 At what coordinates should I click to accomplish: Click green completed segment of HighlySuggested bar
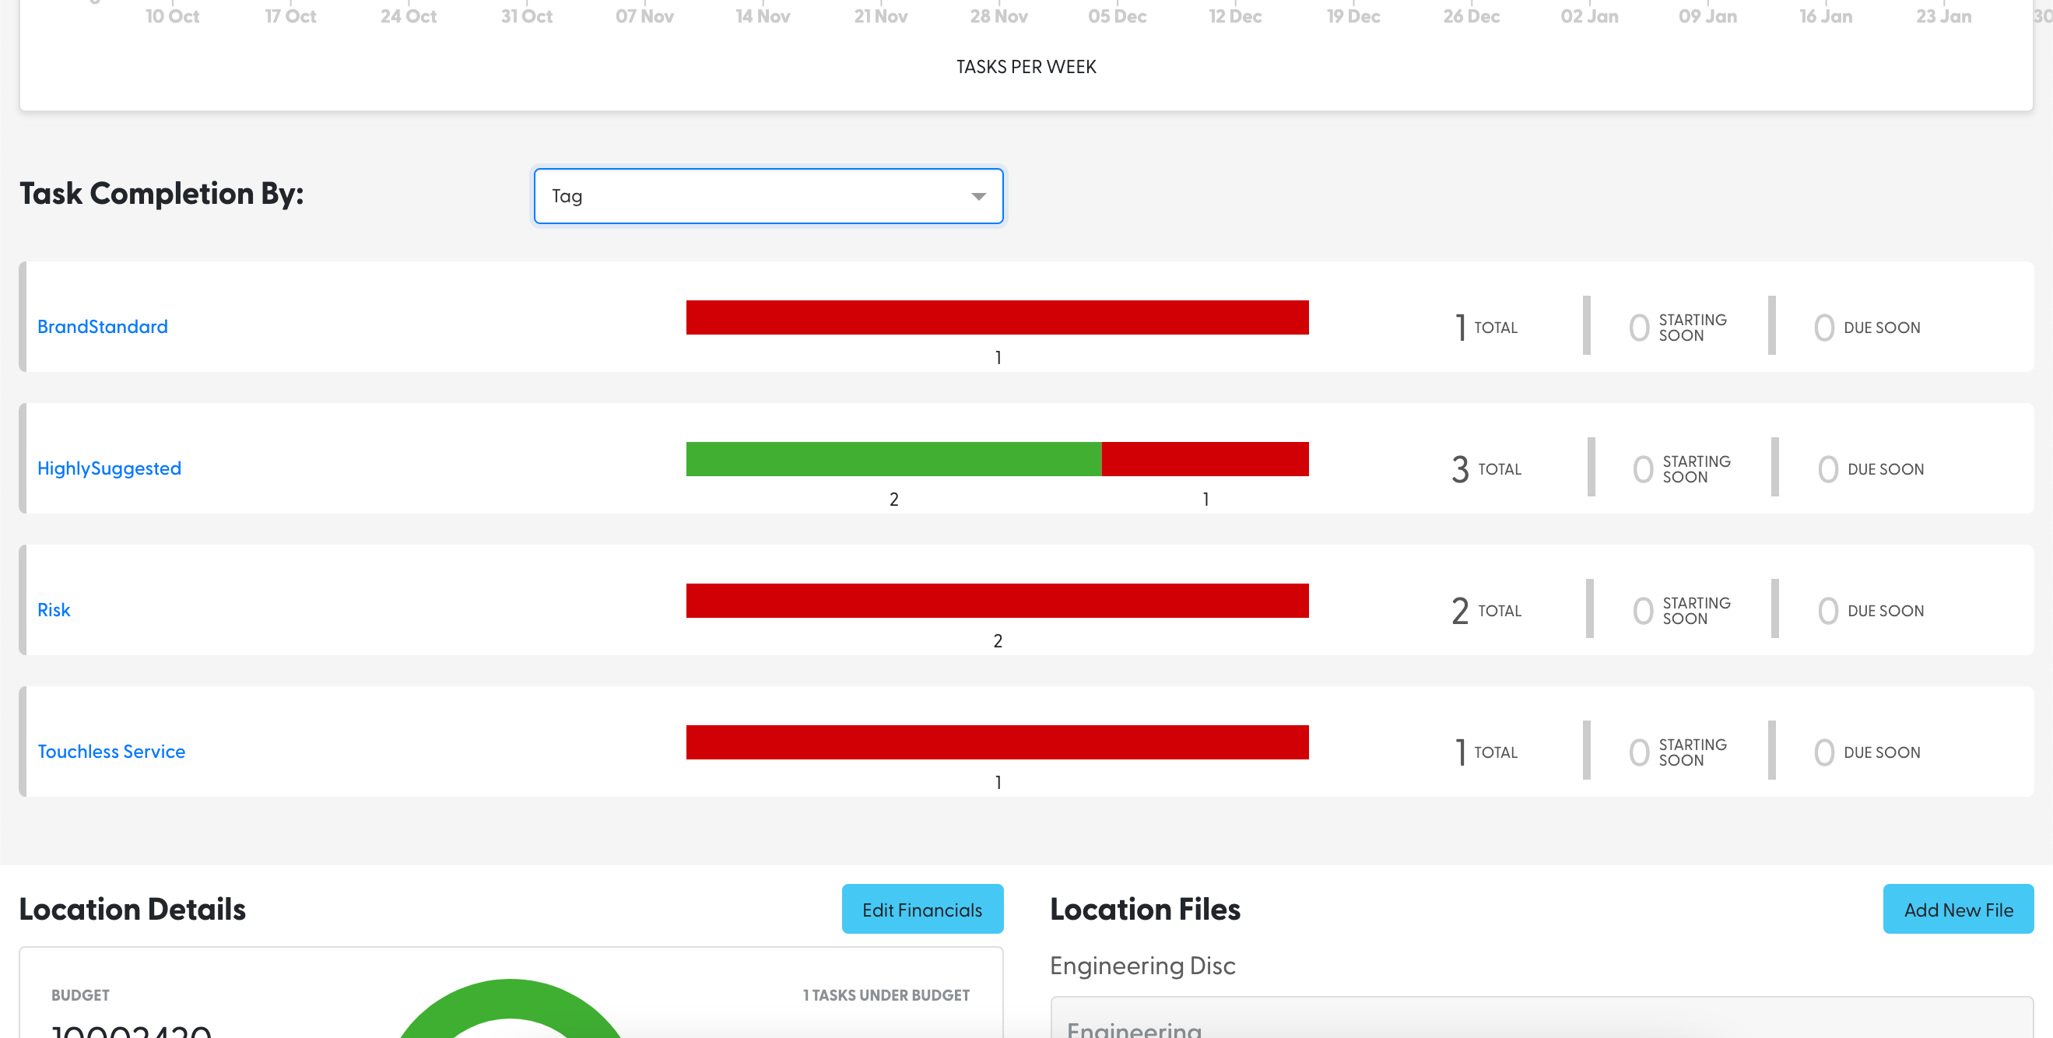click(893, 459)
